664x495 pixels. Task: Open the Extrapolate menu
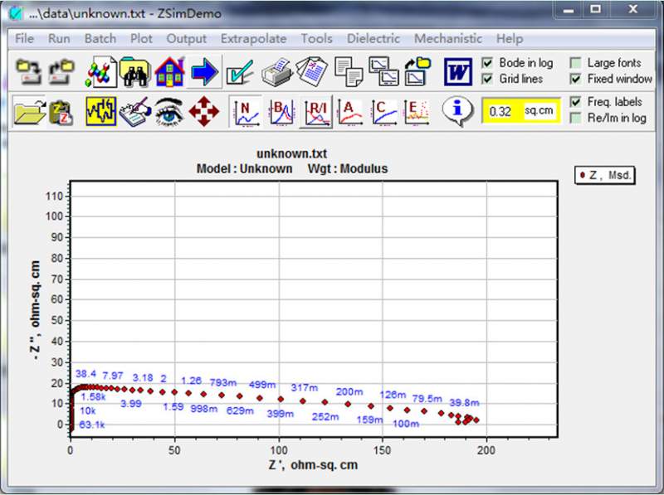click(253, 38)
